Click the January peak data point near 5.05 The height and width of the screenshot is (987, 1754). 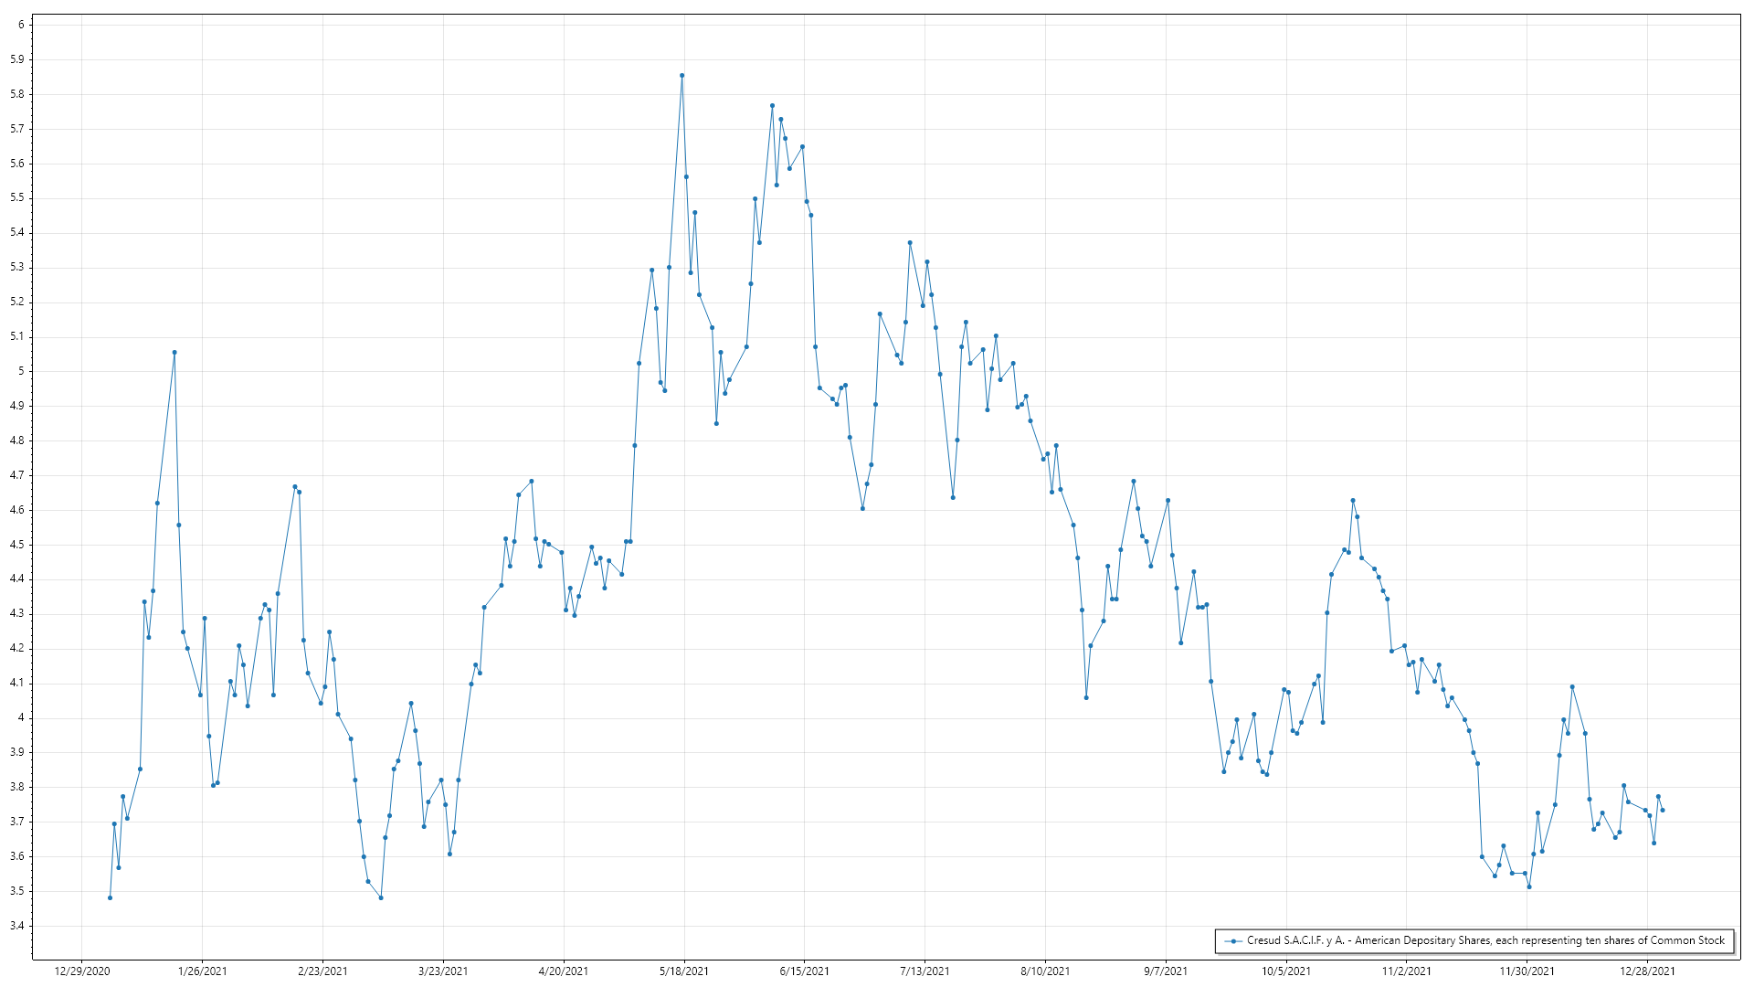pyautogui.click(x=174, y=352)
